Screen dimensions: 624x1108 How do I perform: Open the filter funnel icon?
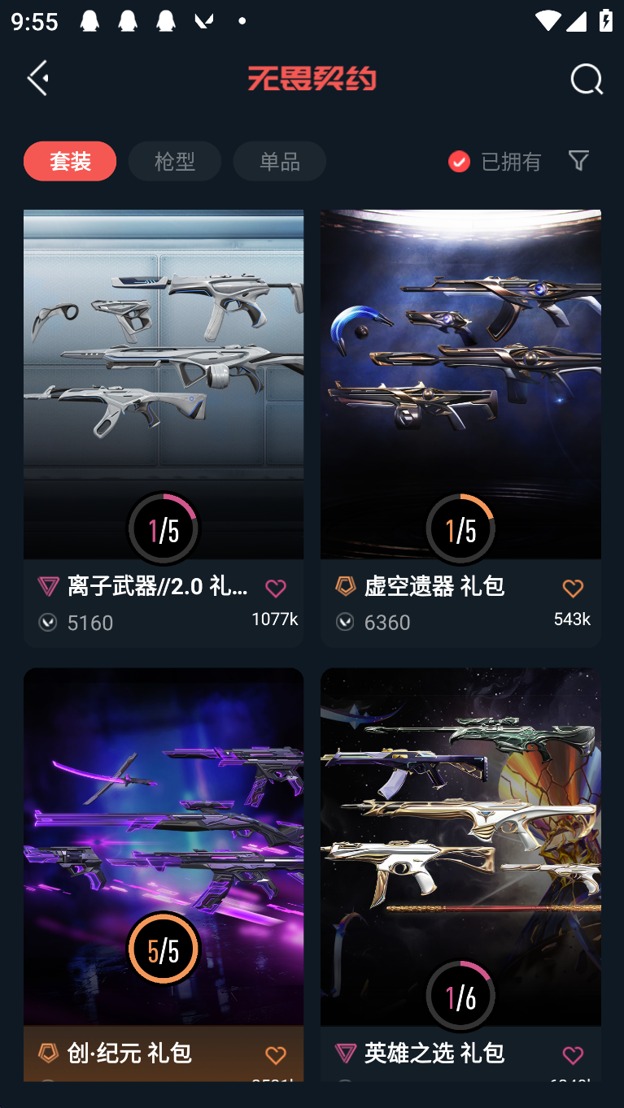tap(578, 160)
